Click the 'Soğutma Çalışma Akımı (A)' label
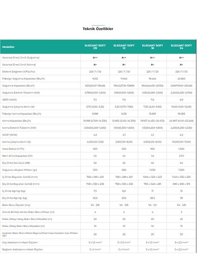Viewport: 197px width, 279px height. [18, 107]
